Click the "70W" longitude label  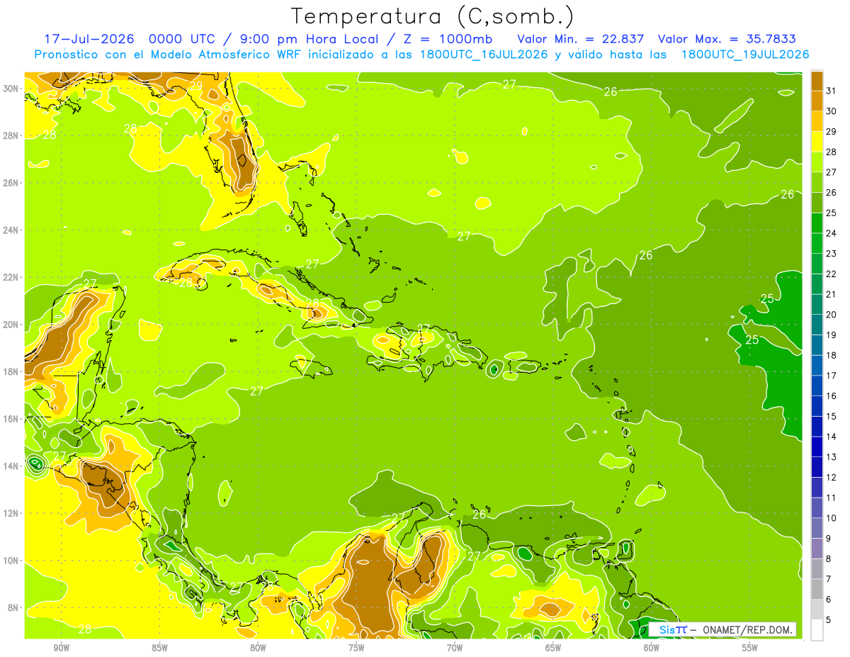(x=455, y=648)
